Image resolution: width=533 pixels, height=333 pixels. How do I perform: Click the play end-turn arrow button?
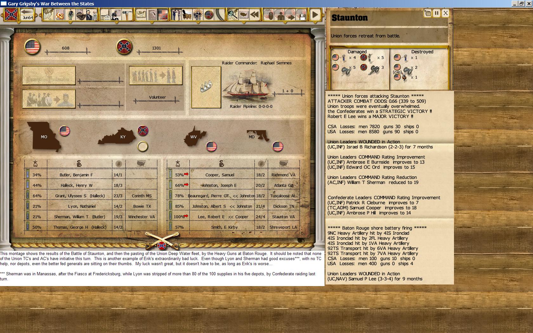pyautogui.click(x=315, y=15)
